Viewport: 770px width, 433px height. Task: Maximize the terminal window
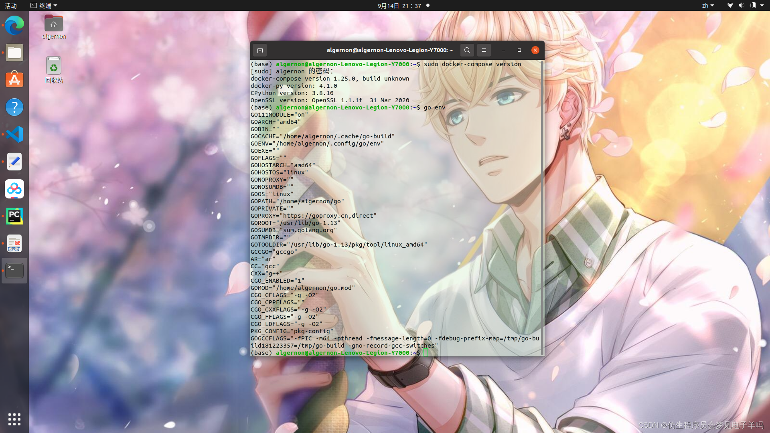click(519, 50)
